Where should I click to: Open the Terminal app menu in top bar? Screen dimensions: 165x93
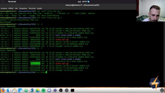coord(12,2)
